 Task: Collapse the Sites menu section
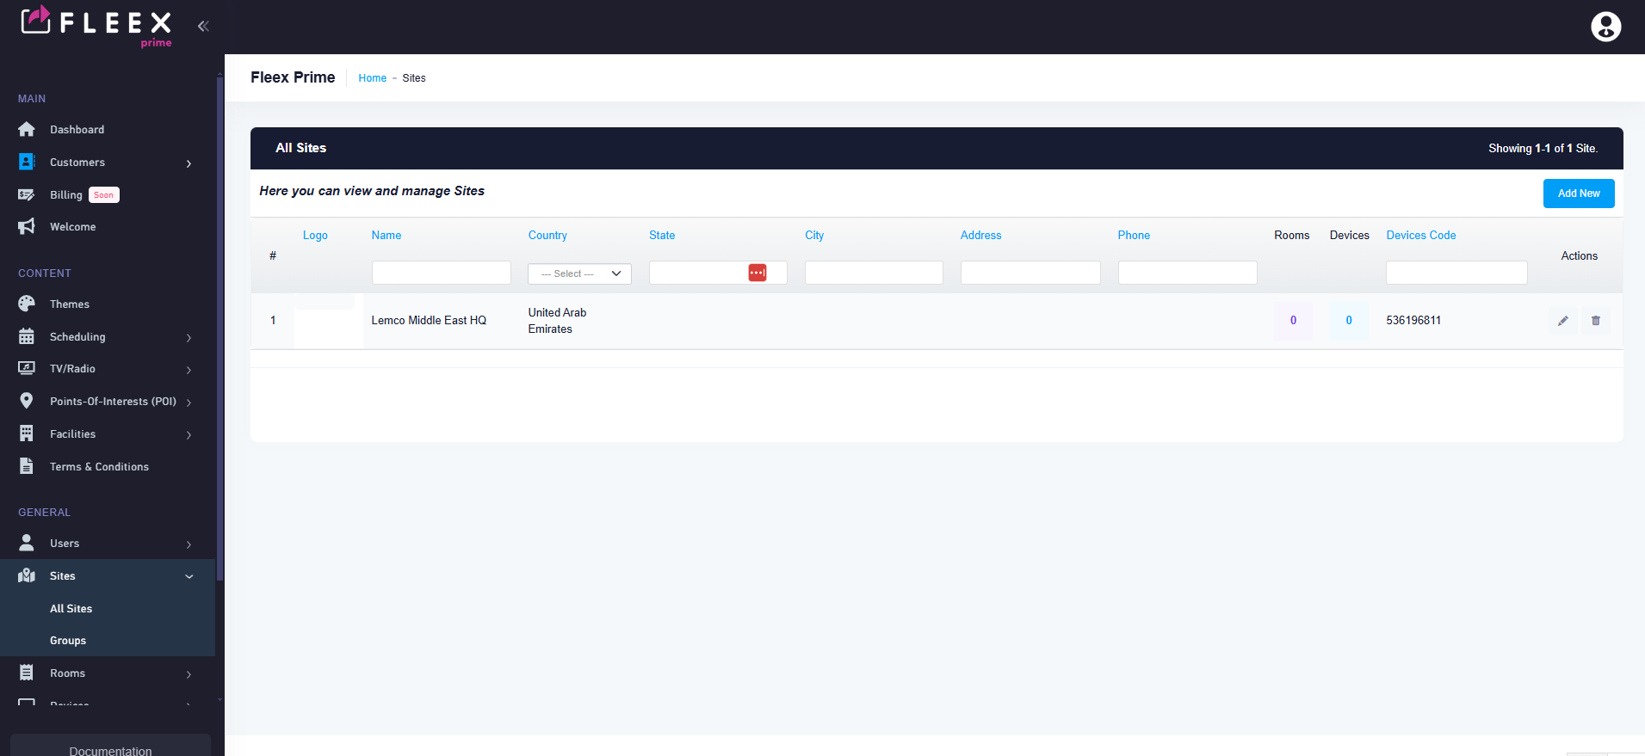189,576
